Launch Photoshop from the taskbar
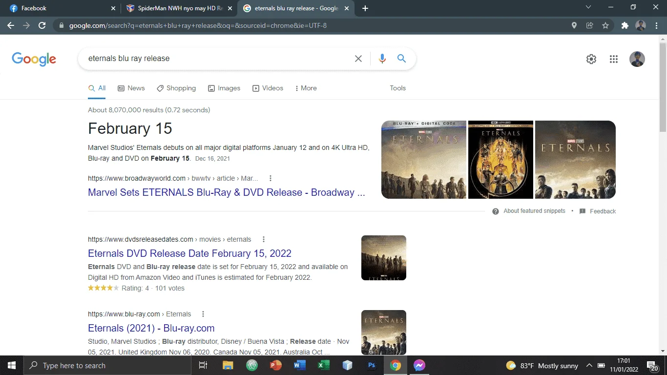 coord(372,365)
